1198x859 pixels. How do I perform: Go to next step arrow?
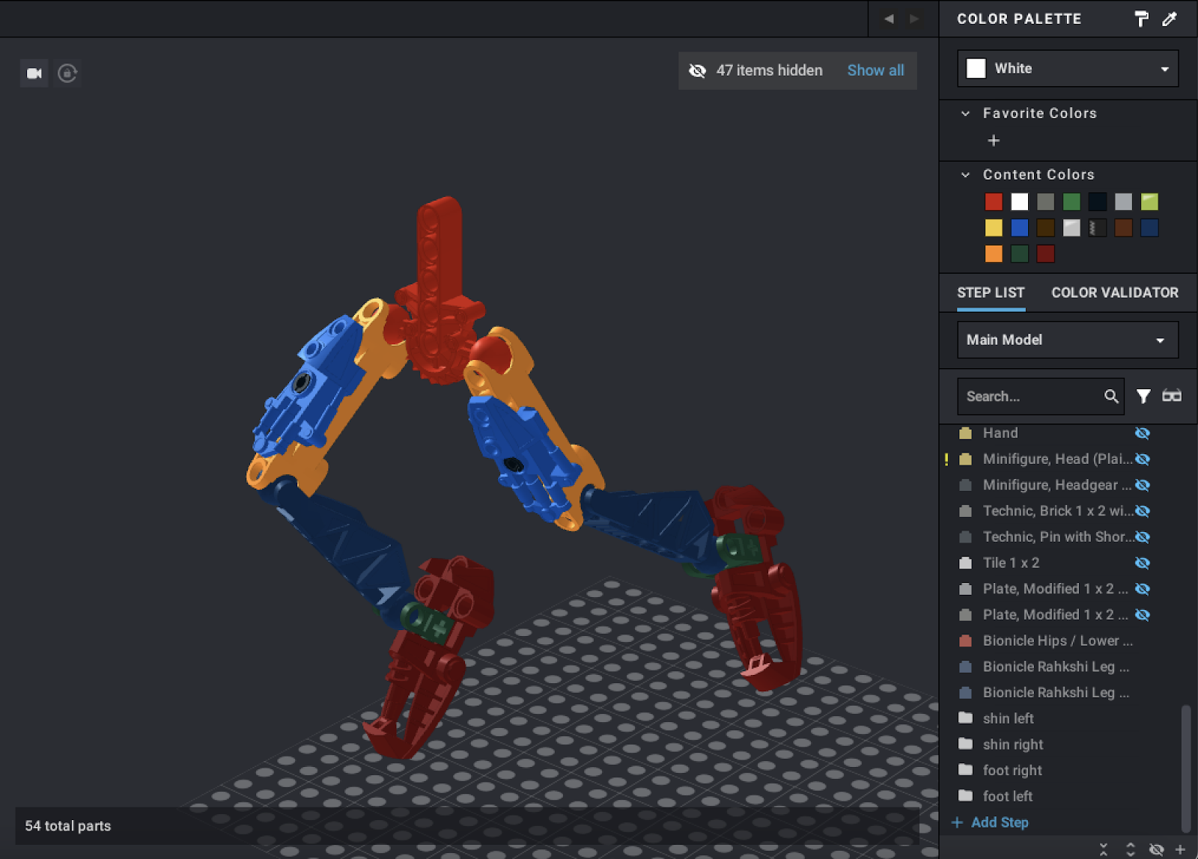pos(914,19)
